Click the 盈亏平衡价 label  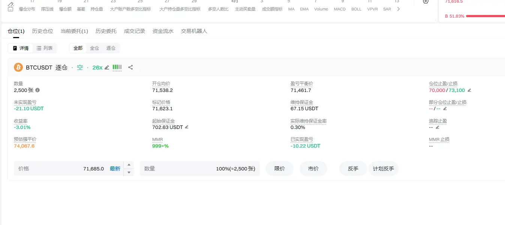coord(302,84)
